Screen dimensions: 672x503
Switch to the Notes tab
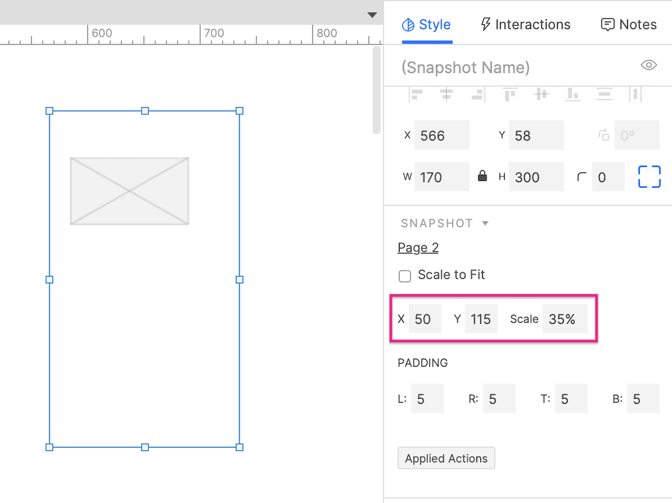627,24
